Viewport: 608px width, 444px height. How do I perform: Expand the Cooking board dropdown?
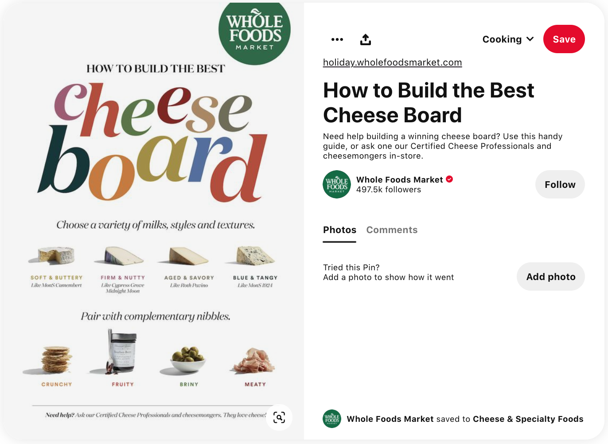[508, 39]
